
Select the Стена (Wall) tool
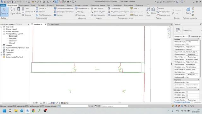[x=13, y=11]
